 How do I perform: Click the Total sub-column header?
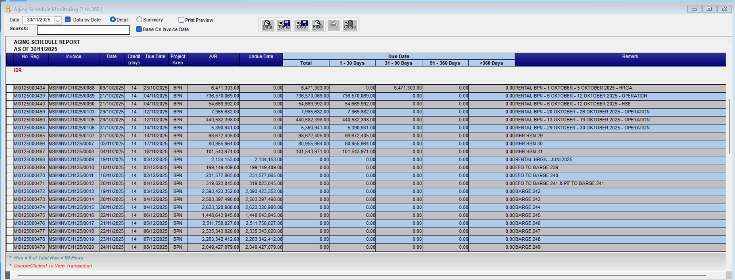306,63
